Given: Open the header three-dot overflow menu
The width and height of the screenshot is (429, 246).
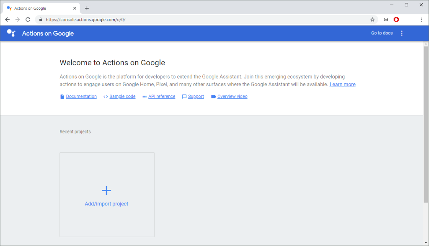Looking at the screenshot, I should click(402, 33).
